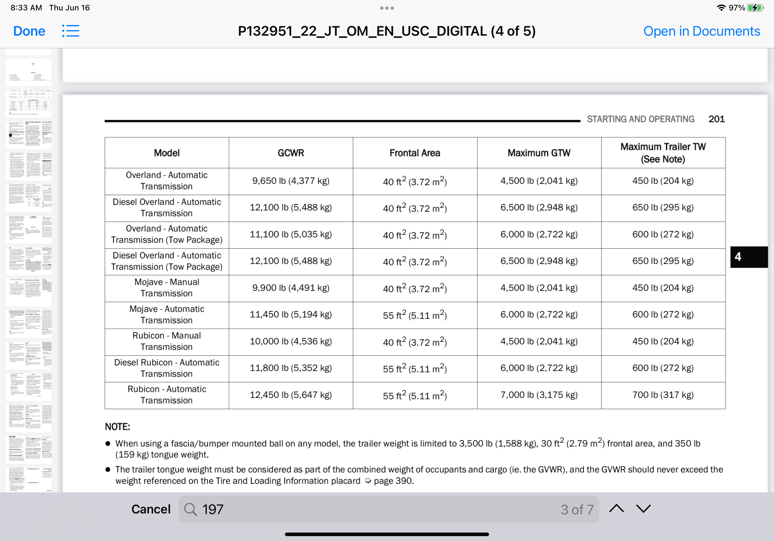The height and width of the screenshot is (541, 774).
Task: Select the GCWR column header
Action: (291, 153)
